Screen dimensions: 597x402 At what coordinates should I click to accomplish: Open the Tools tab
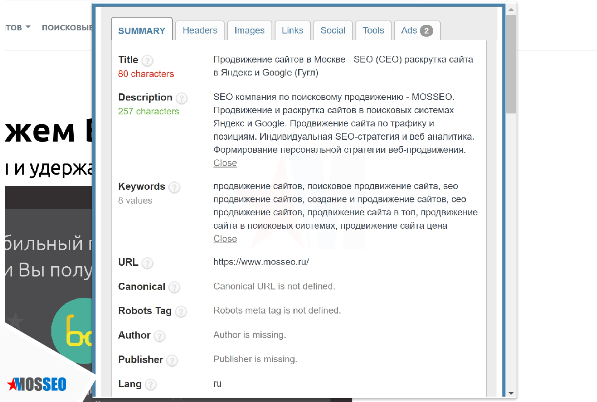[373, 30]
